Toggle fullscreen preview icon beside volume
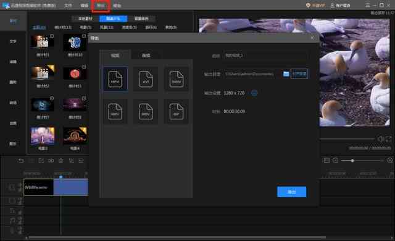 coord(388,139)
